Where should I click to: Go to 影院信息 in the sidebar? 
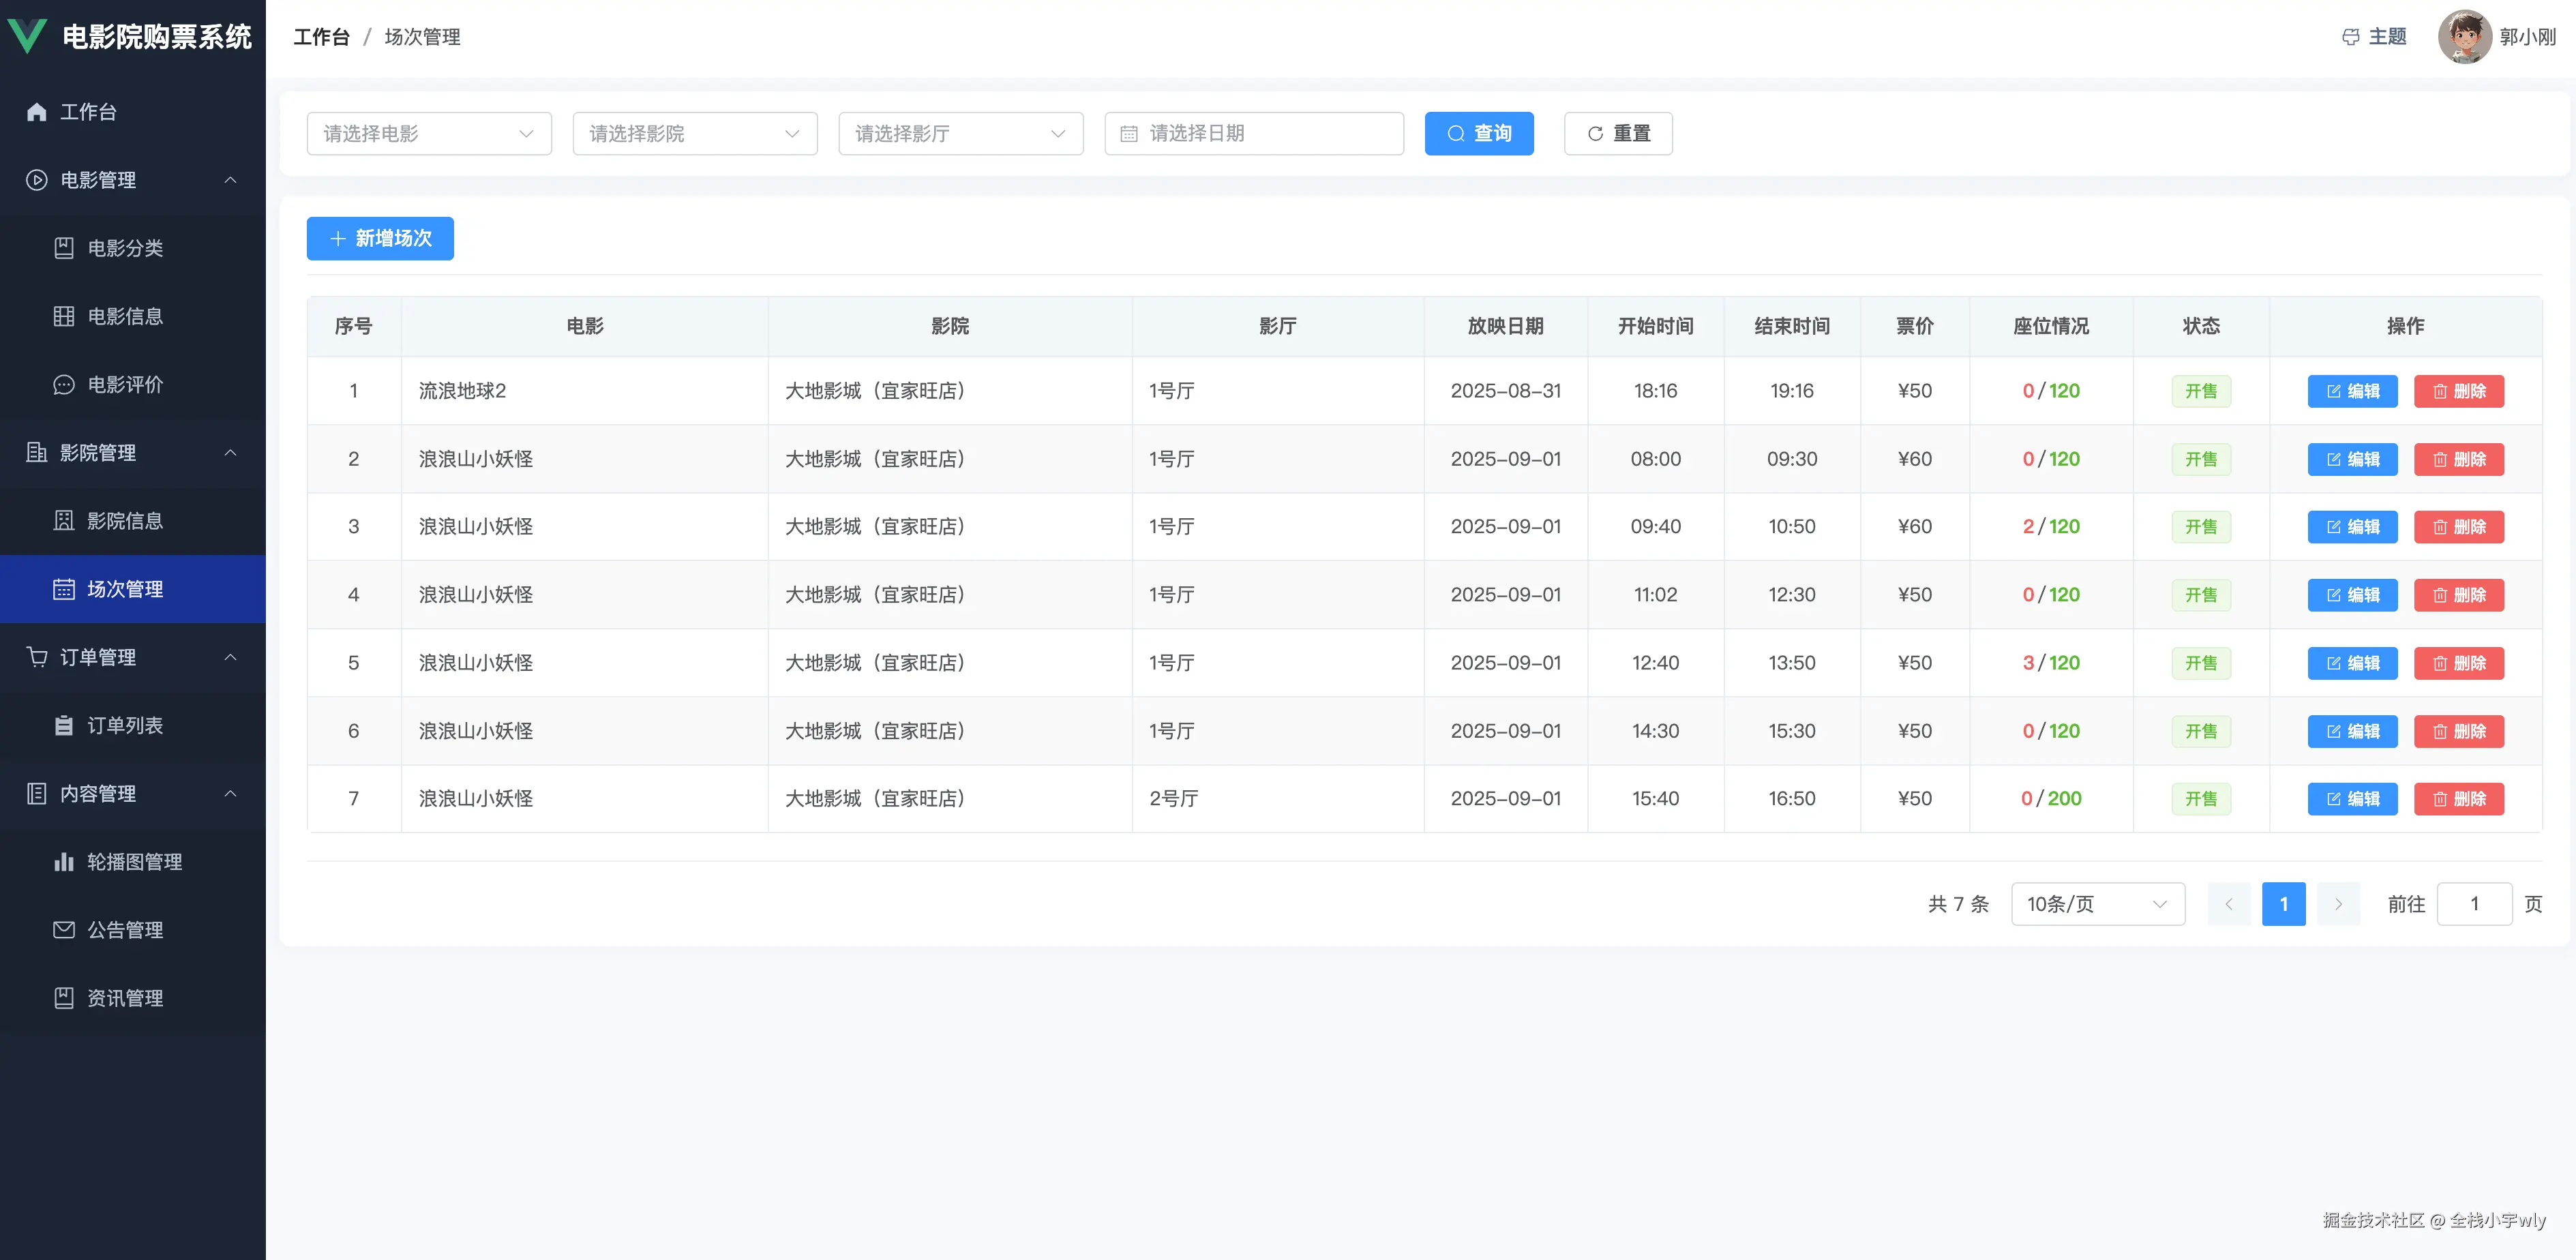[125, 521]
